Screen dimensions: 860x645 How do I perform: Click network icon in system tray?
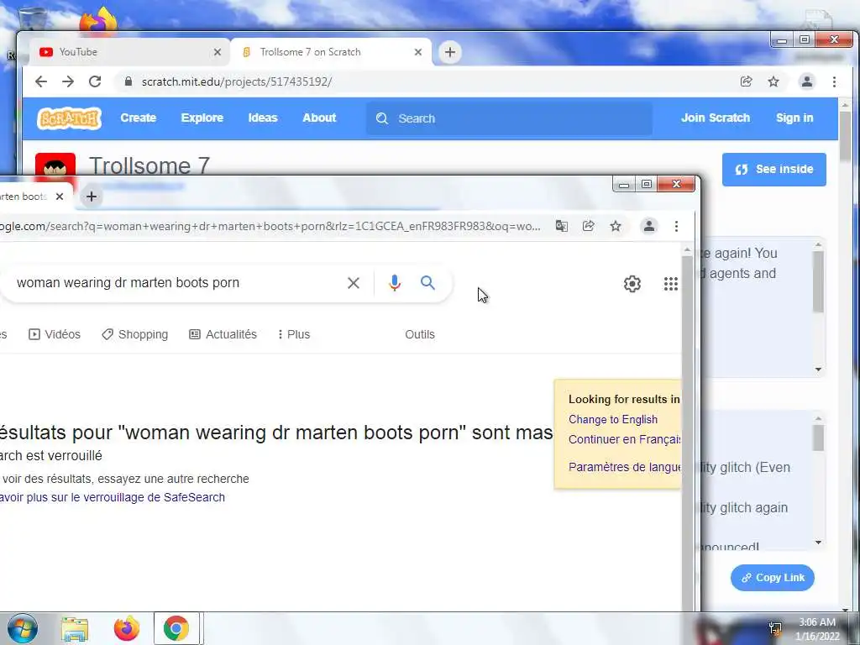click(x=775, y=628)
